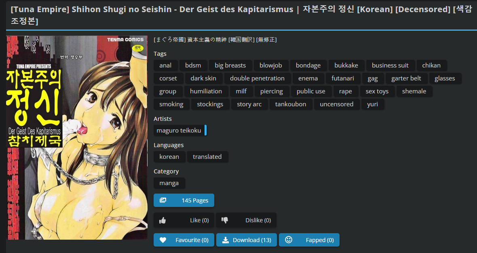477x253 pixels.
Task: Choose the 'corset' tag
Action: point(168,78)
